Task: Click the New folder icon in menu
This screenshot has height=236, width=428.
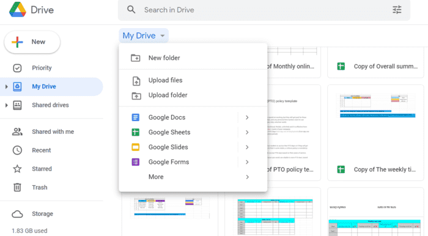Action: point(136,58)
